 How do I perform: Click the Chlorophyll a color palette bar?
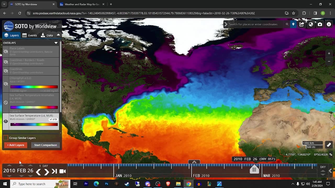tap(34, 87)
